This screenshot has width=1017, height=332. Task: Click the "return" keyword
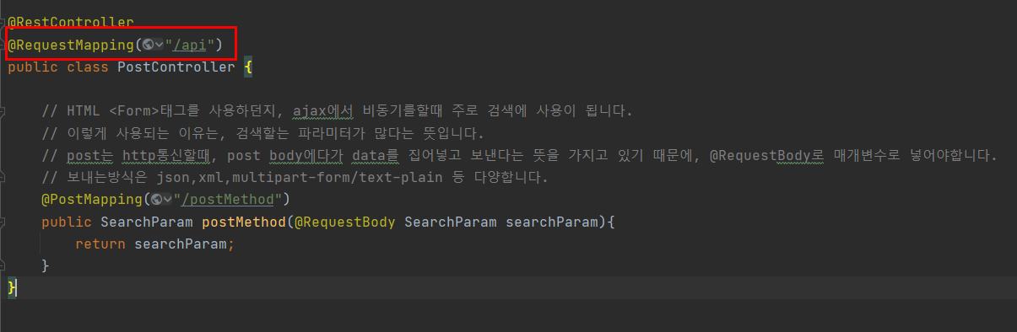point(100,244)
